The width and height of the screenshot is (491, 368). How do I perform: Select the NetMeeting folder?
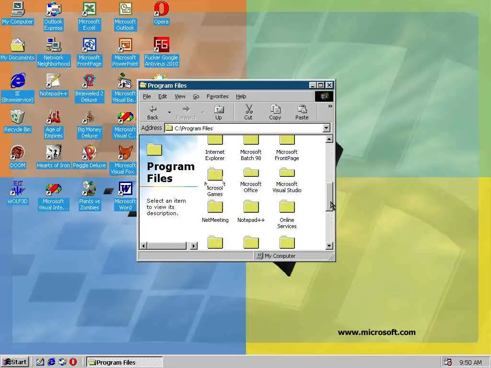tap(215, 211)
